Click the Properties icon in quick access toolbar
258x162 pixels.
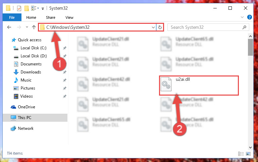[x=19, y=8]
